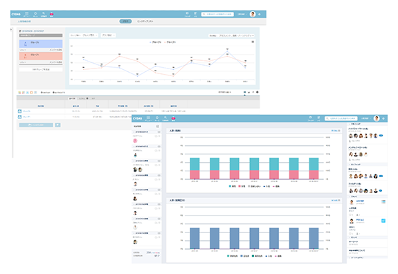Click the memo icon in the bar-chart window header
The image size is (398, 274).
click(318, 118)
